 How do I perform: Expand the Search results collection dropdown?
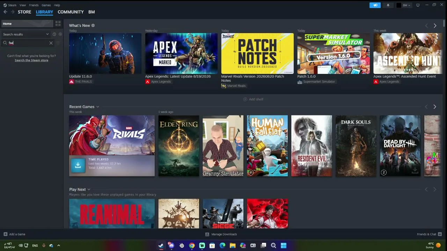47,34
